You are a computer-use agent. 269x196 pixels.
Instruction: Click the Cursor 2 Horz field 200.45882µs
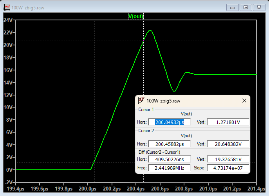click(x=169, y=144)
